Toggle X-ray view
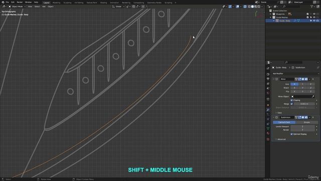Screen dimensions: 321x181 coord(245,7)
